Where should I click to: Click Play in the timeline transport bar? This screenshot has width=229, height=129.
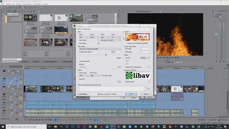pyautogui.click(x=34, y=120)
